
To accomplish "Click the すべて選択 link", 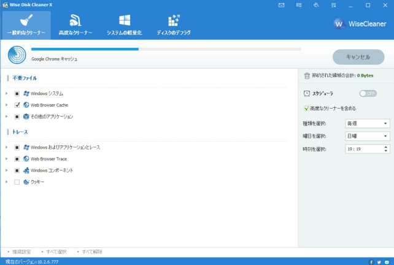I will (56, 252).
